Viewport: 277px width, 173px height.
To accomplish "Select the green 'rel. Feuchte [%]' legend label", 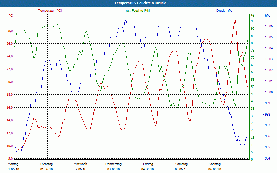I will coord(137,11).
